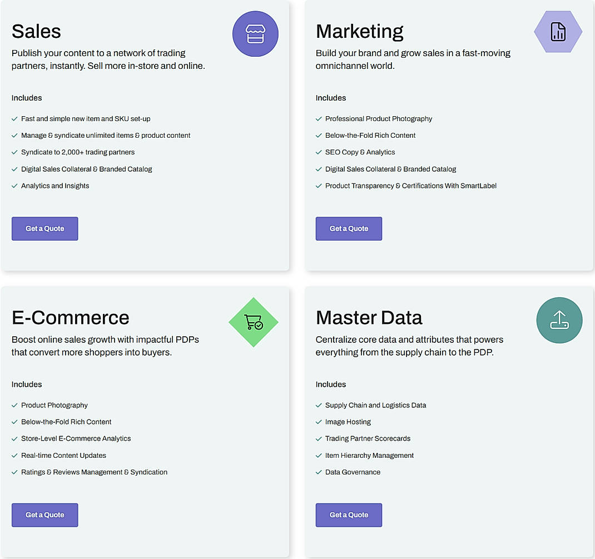Click Get a Quote under Master Data
The width and height of the screenshot is (595, 559).
pos(349,515)
